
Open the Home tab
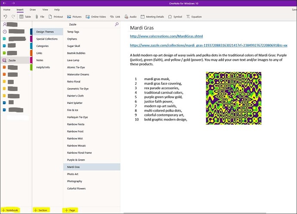click(7, 9)
